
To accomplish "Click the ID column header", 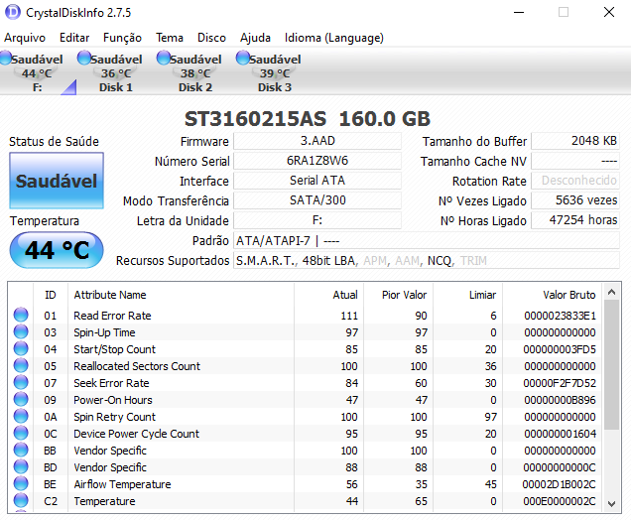I will coord(51,295).
